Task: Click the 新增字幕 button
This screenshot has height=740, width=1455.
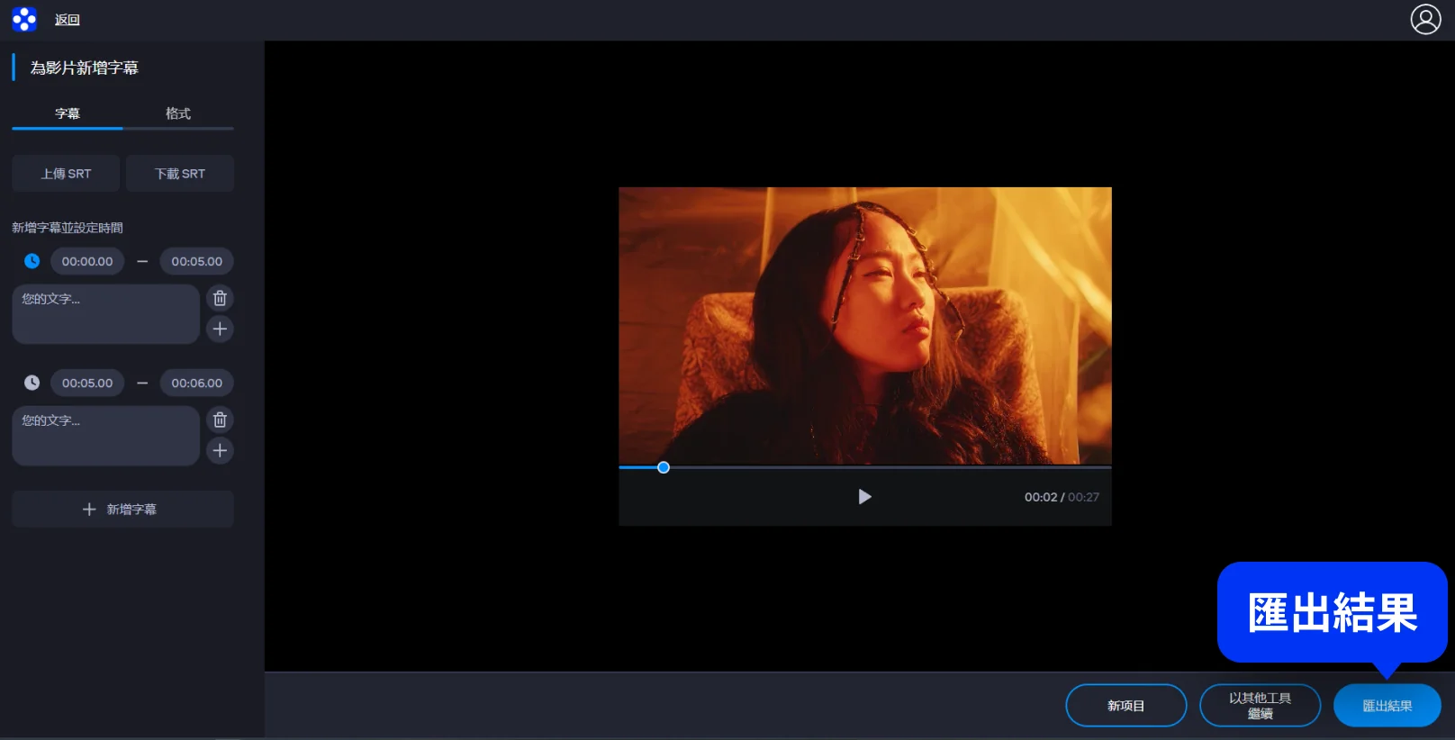Action: pyautogui.click(x=122, y=510)
